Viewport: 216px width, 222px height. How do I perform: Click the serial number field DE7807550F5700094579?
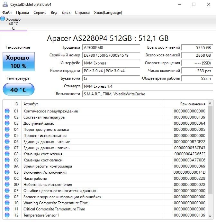pyautogui.click(x=111, y=55)
